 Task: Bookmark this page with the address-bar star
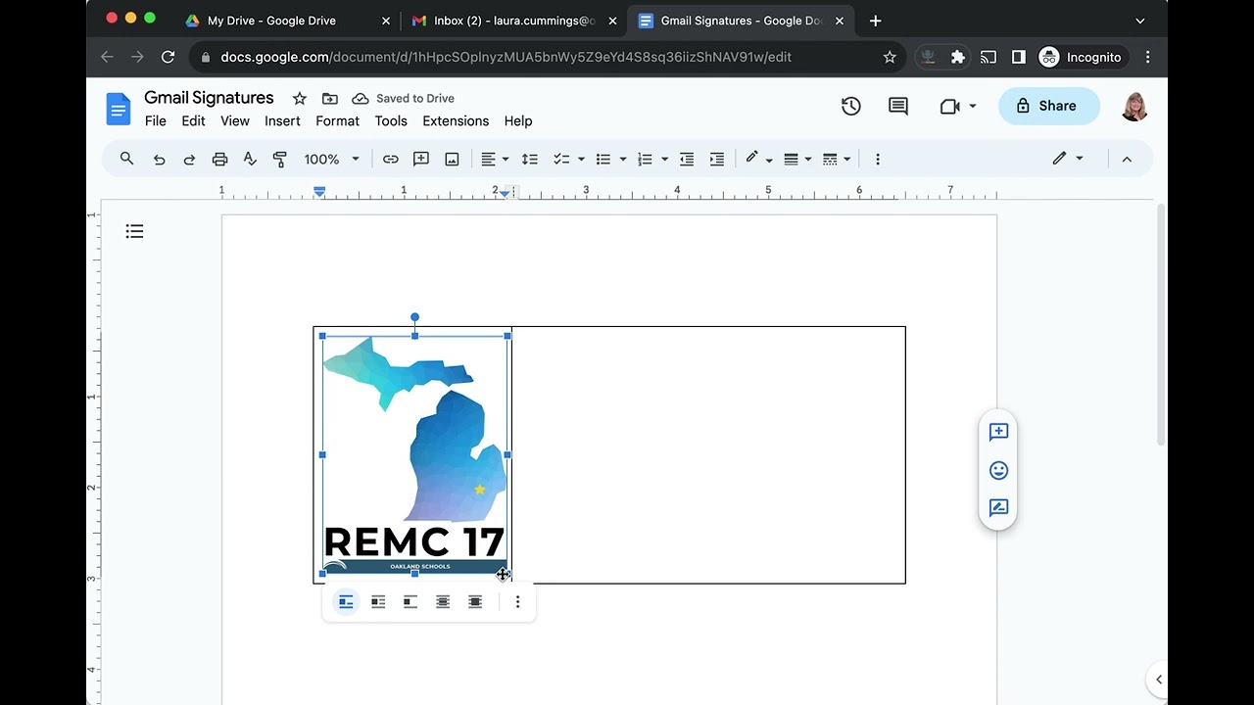click(x=890, y=57)
